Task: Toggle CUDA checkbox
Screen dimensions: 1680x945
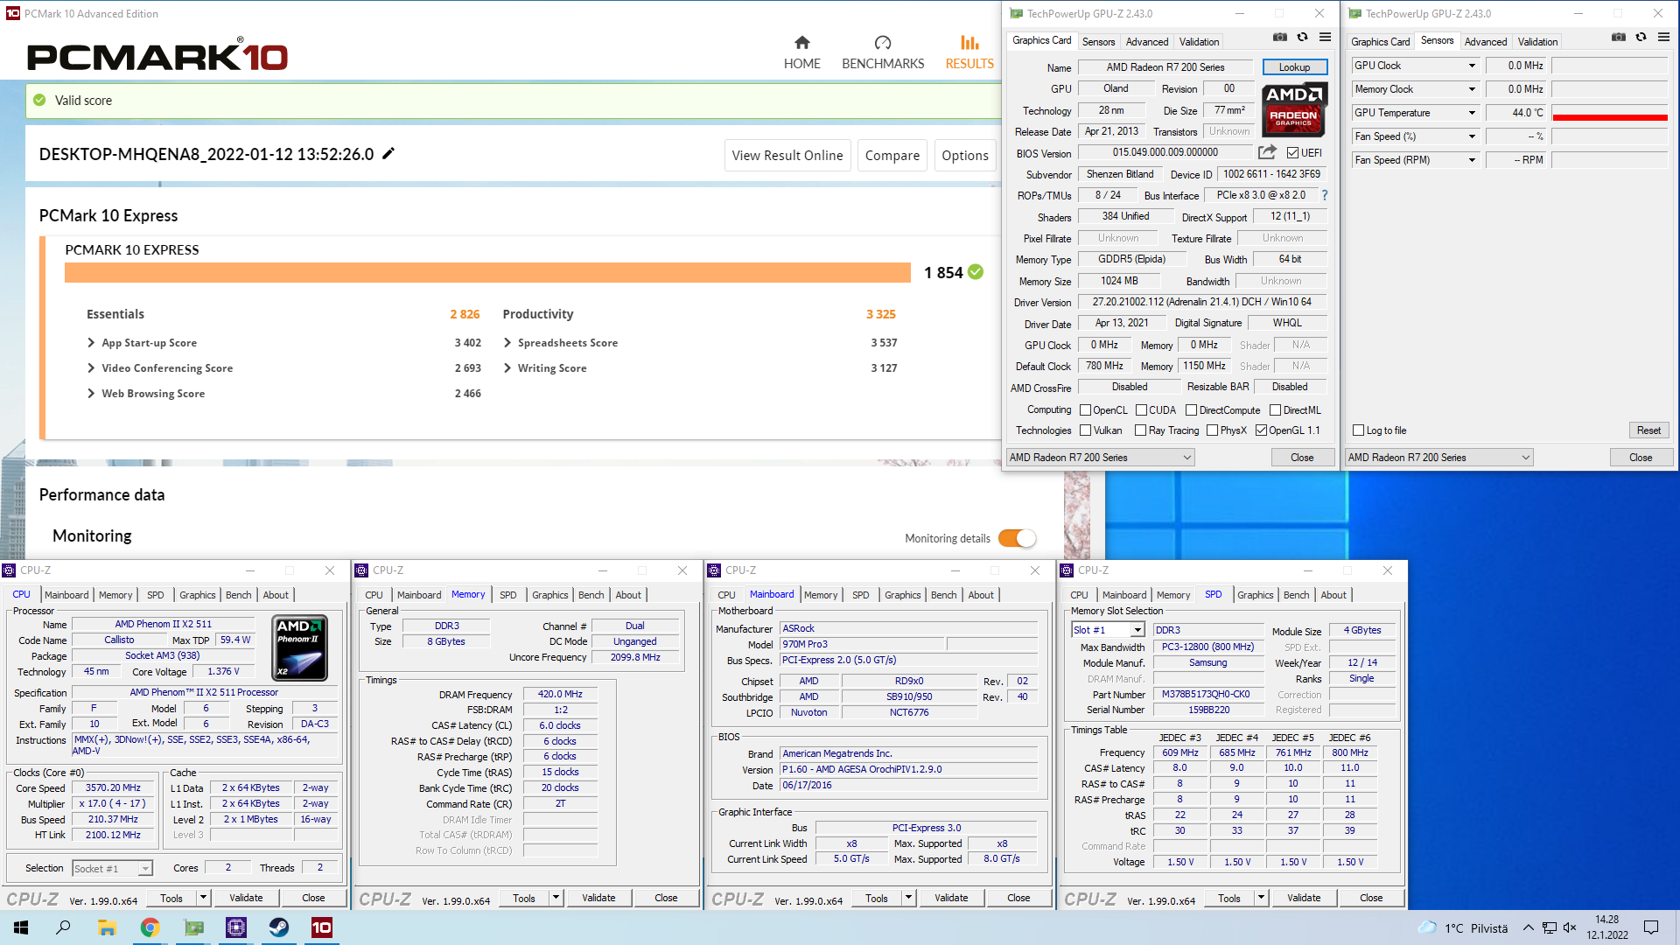Action: [x=1141, y=410]
